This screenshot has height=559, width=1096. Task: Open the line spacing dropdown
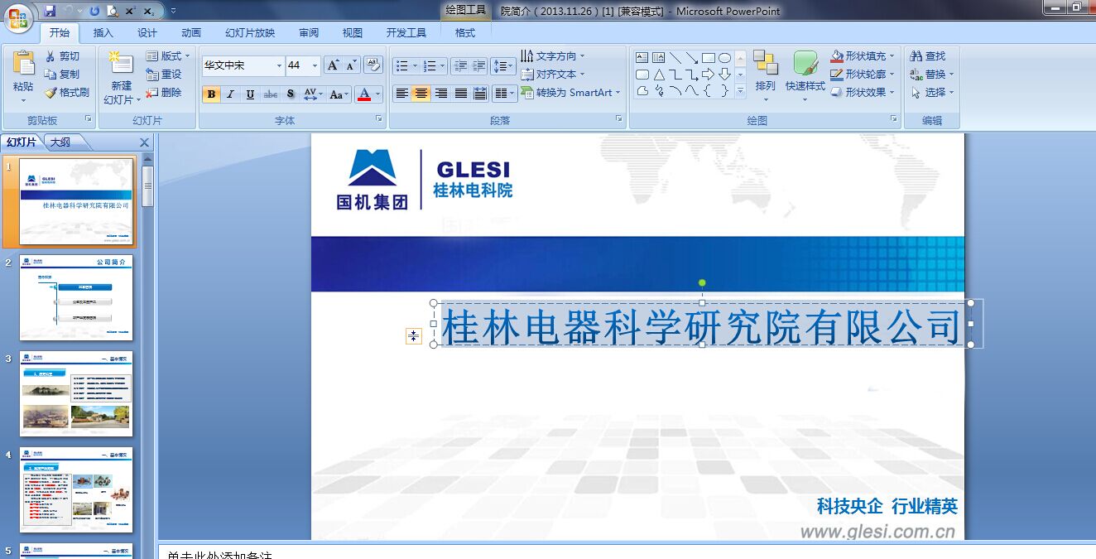point(503,66)
